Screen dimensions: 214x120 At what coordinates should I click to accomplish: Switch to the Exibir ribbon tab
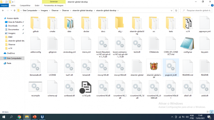37,6
